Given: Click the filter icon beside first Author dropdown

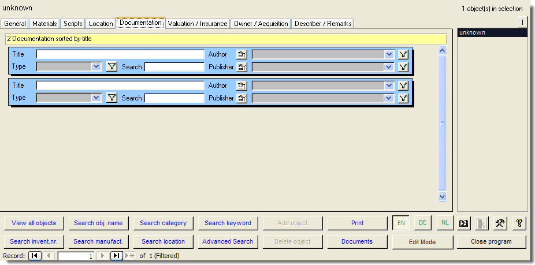Looking at the screenshot, I should [403, 54].
